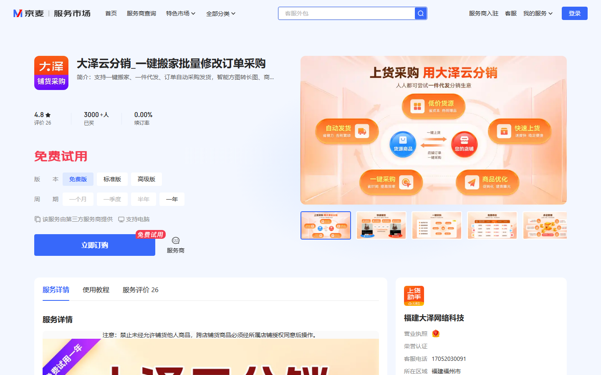Expand the 全部分类 dropdown
This screenshot has width=601, height=375.
click(221, 13)
